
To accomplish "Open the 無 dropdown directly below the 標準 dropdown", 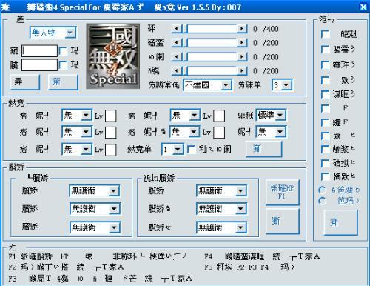I will 271,132.
